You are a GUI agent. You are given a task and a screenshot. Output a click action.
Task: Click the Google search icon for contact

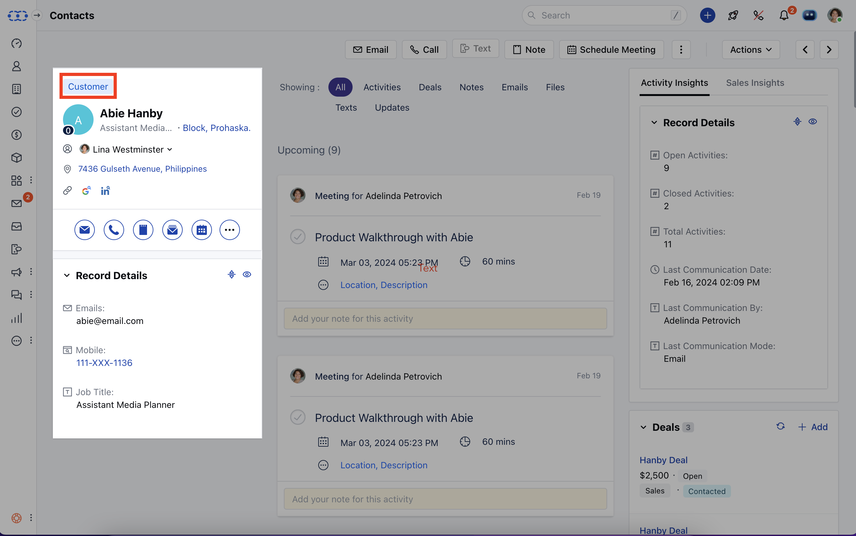pos(86,191)
